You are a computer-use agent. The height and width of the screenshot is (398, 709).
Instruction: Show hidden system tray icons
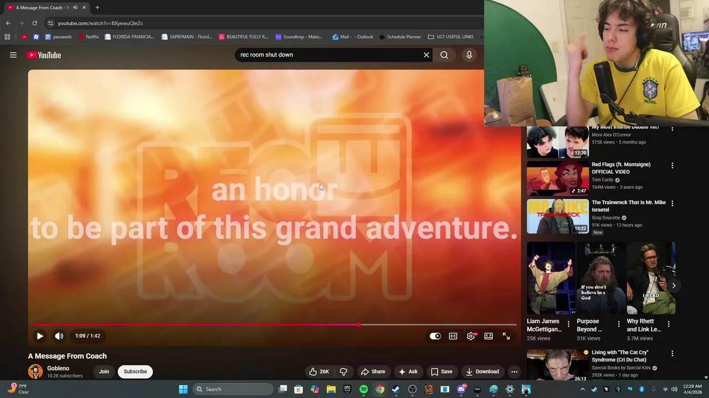point(582,389)
